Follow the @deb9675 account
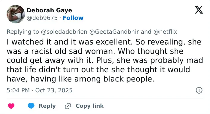Screen dimensions: 210x114 pos(73,18)
